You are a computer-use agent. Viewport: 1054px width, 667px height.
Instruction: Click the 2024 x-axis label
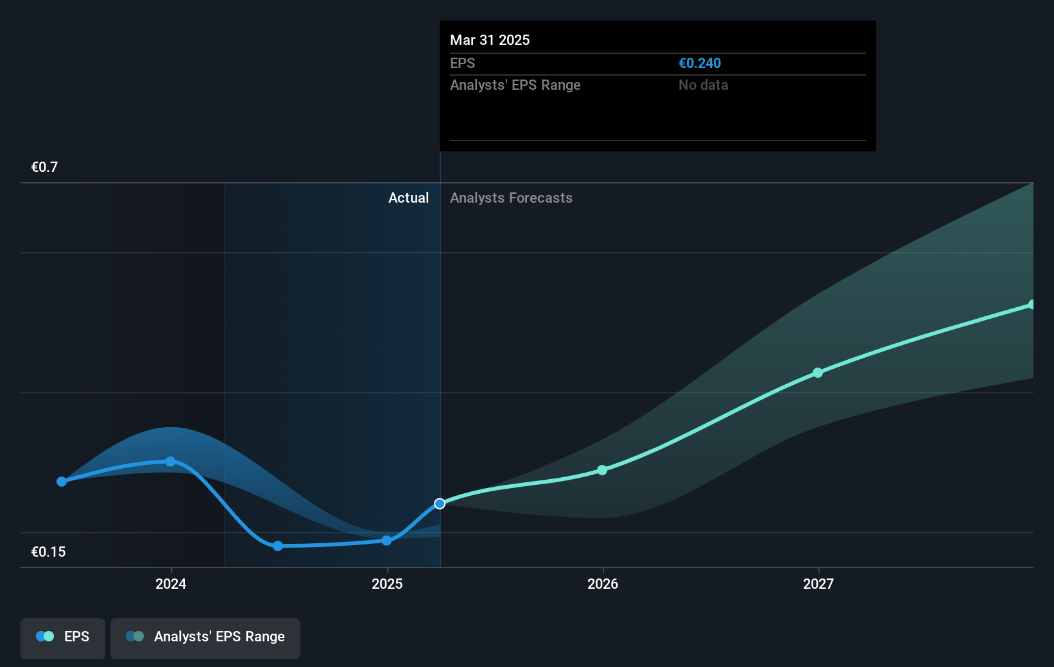pos(171,584)
